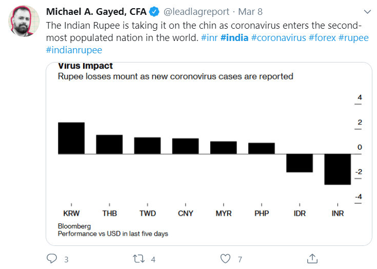Follow the #coronavirus hashtag link
This screenshot has height=269, width=377.
(279, 38)
